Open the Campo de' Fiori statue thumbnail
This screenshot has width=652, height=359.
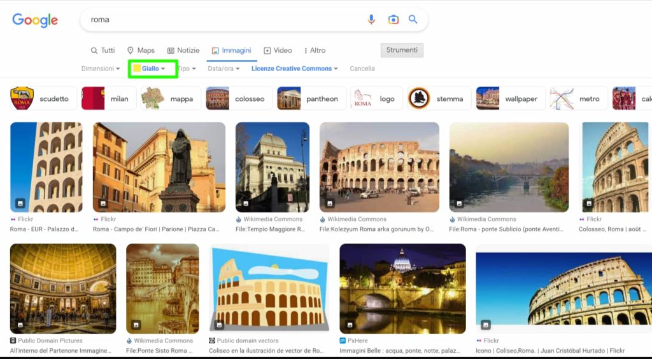(x=159, y=167)
